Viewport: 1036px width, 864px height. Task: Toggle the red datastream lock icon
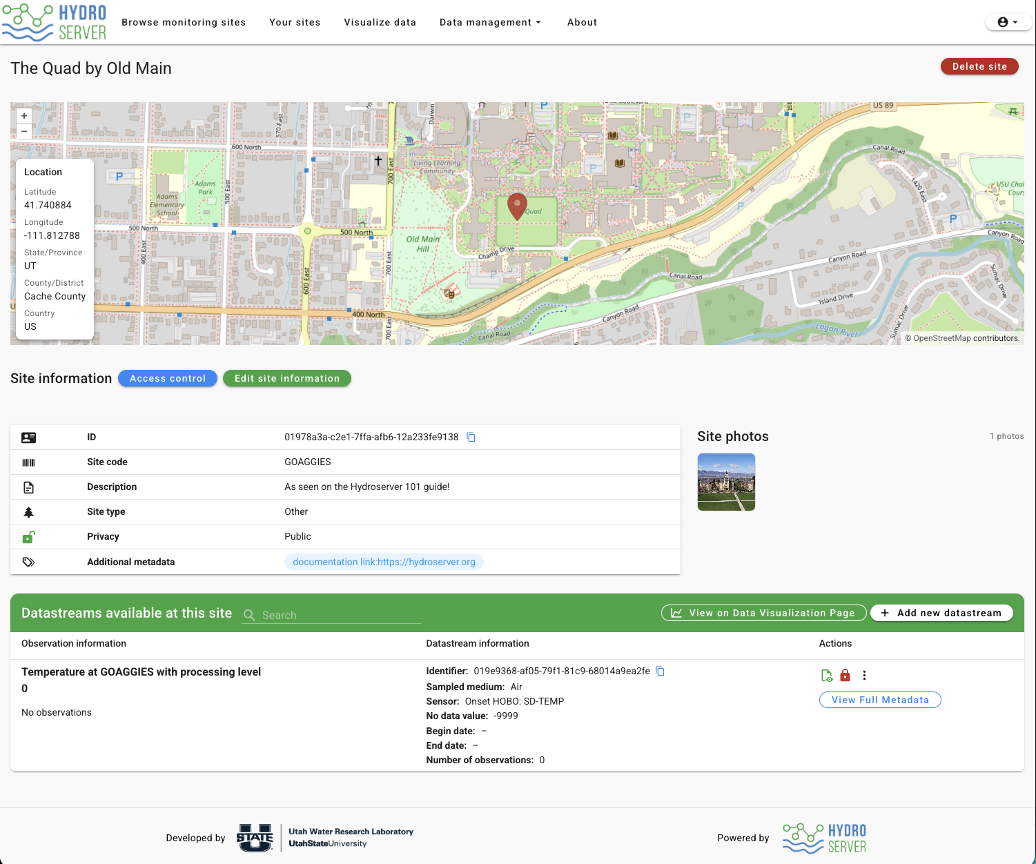pos(845,676)
